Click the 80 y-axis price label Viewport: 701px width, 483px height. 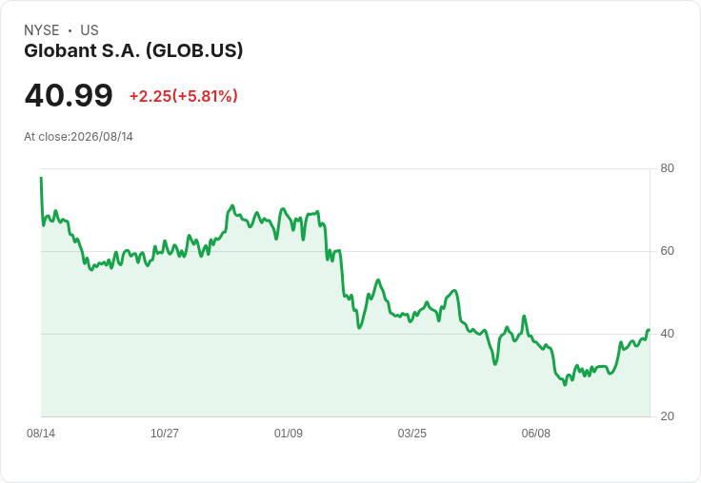click(x=667, y=168)
